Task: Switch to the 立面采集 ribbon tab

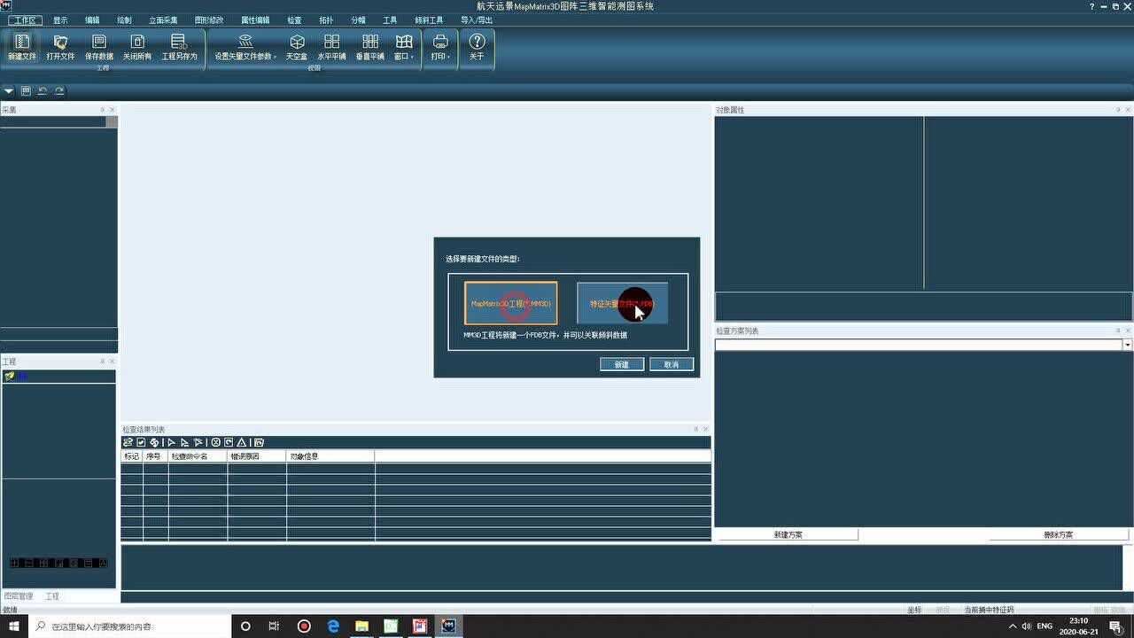Action: point(163,19)
